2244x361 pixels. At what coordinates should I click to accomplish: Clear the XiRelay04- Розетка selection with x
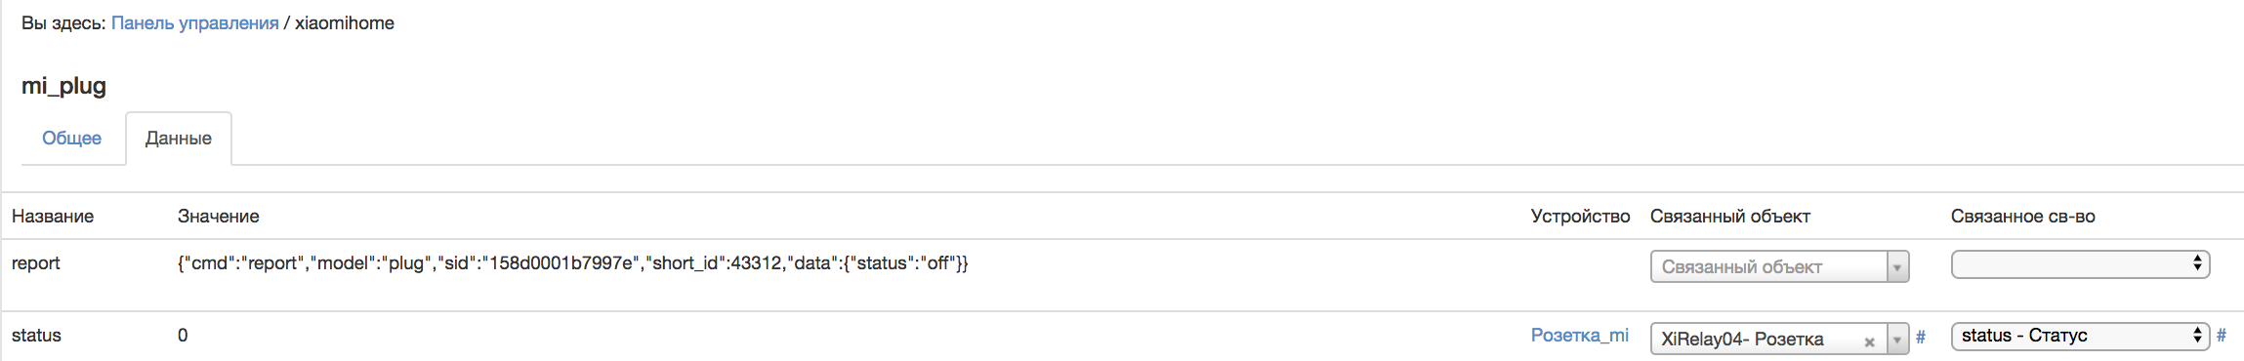tap(1869, 342)
